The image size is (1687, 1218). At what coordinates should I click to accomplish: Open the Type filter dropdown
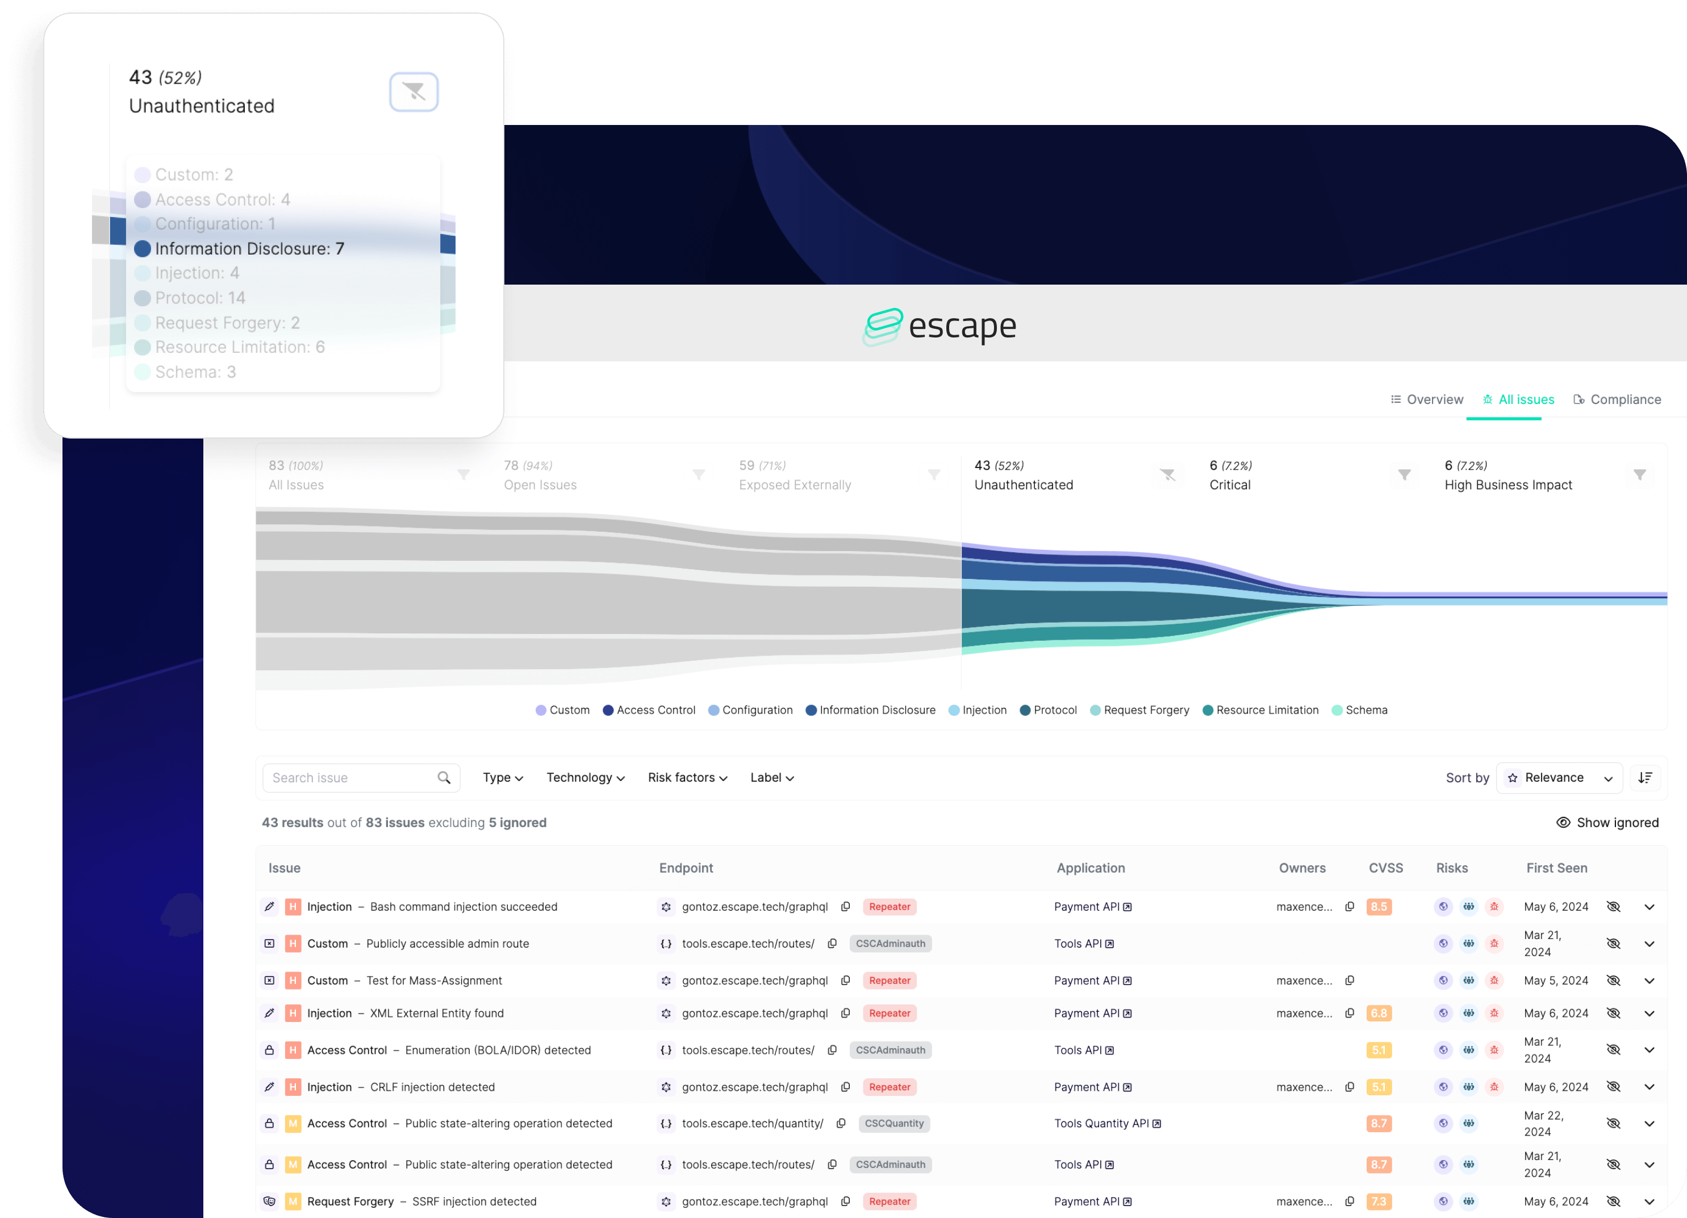click(503, 778)
